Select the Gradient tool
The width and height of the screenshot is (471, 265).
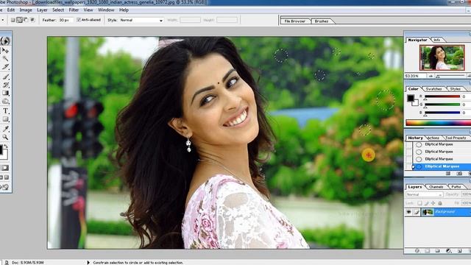(5, 93)
